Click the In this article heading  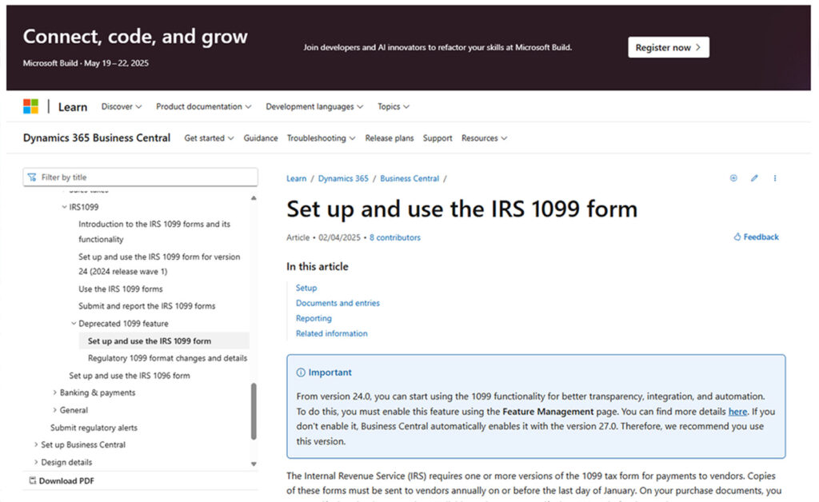[x=317, y=267]
